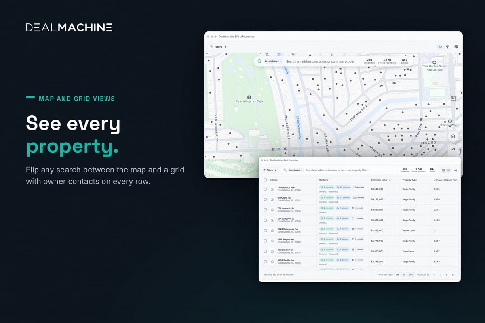Select the Shadow Wagyu restaurant pin

point(450,121)
